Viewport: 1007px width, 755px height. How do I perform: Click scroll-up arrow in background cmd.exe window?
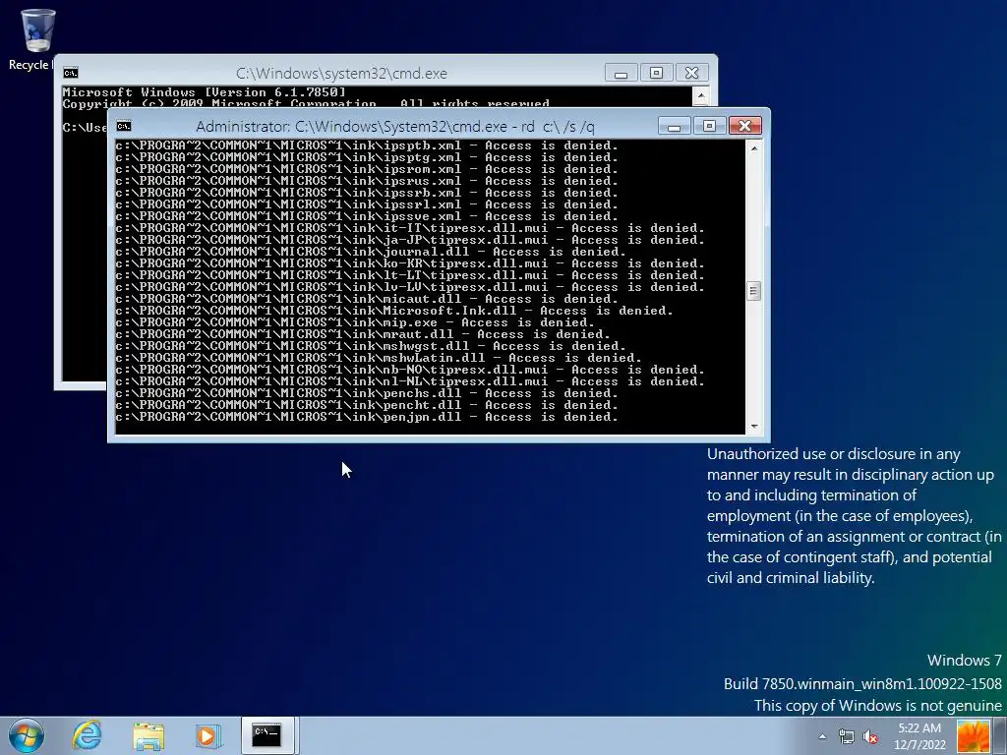[701, 95]
